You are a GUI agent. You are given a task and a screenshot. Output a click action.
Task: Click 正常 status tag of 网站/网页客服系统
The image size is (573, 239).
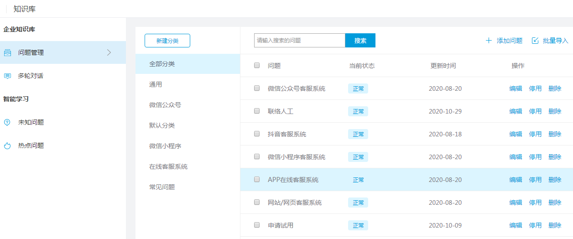[358, 203]
